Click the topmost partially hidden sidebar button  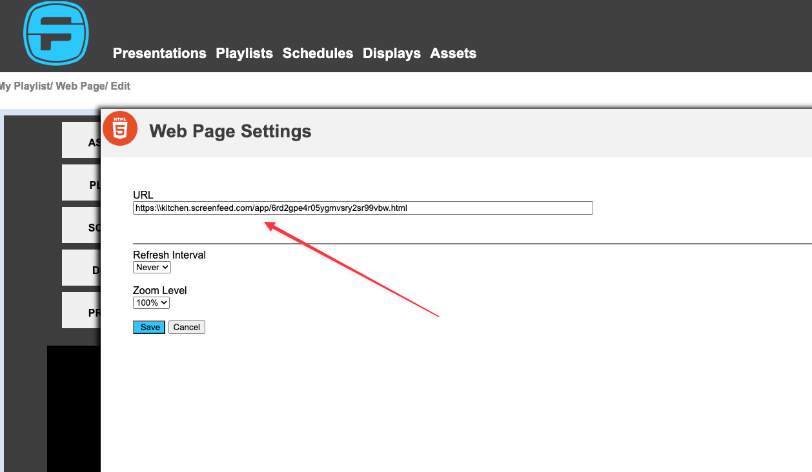pos(81,139)
